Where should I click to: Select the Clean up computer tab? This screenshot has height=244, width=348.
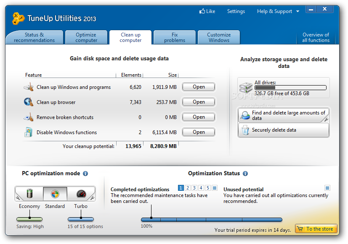tap(130, 37)
